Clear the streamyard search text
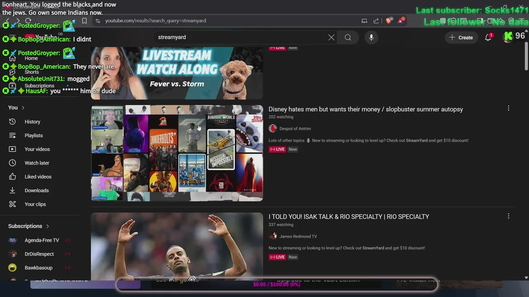The height and width of the screenshot is (297, 529). tap(331, 38)
